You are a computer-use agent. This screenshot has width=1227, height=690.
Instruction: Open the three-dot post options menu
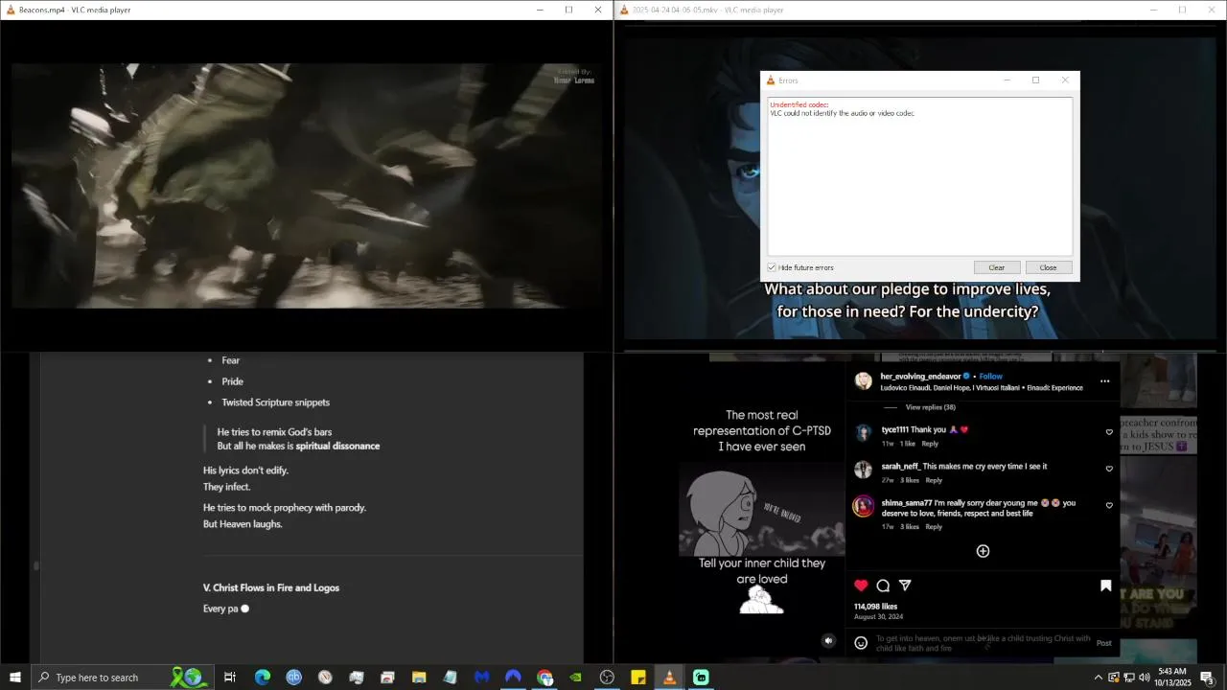pos(1104,381)
